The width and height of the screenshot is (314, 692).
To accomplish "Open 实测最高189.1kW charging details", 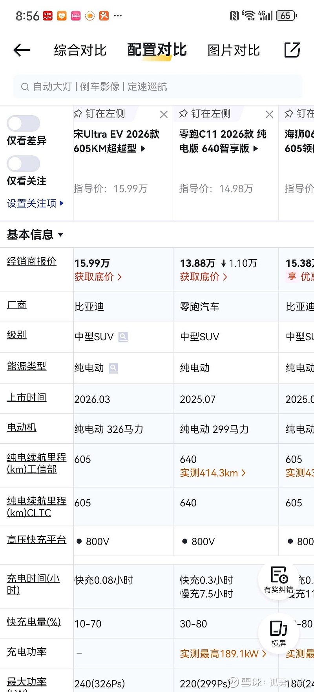I will [223, 654].
